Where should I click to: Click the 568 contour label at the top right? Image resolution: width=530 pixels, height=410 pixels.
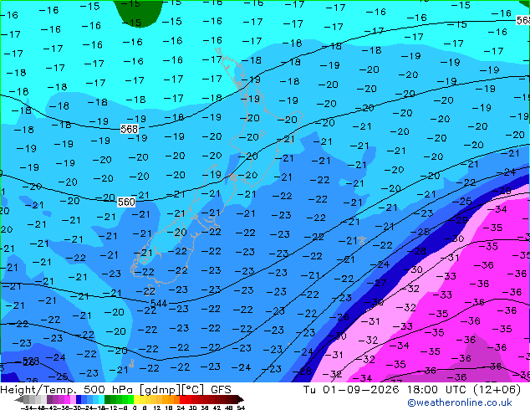[x=523, y=20]
